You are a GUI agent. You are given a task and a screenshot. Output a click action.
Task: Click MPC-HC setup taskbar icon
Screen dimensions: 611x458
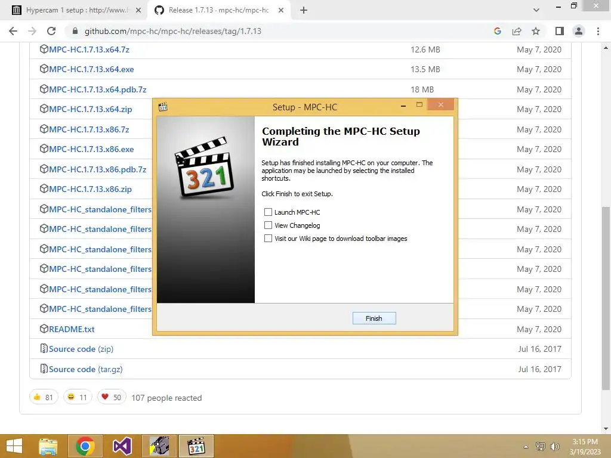(x=196, y=446)
